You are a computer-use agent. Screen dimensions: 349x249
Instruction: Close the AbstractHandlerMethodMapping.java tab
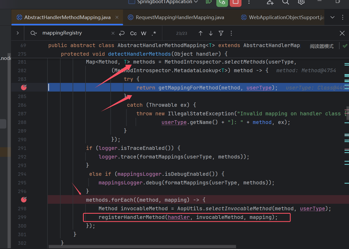tap(117, 17)
